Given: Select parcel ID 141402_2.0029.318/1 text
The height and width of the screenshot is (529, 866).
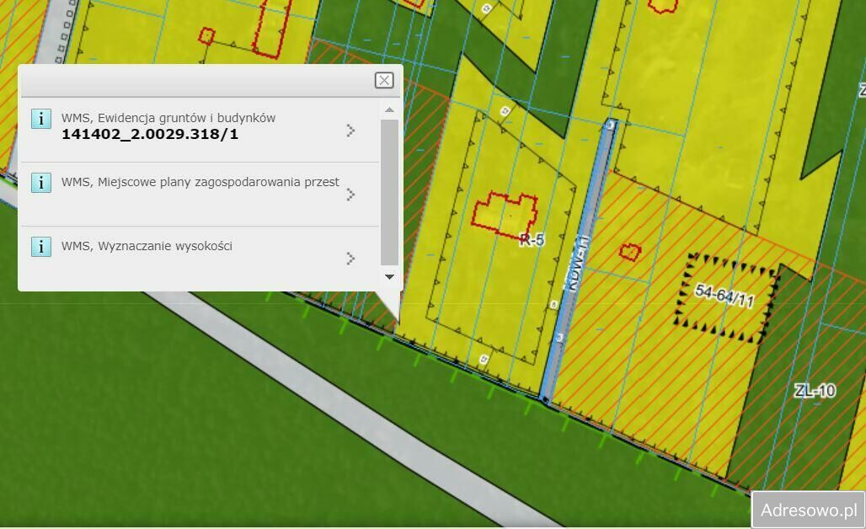Looking at the screenshot, I should pyautogui.click(x=150, y=134).
